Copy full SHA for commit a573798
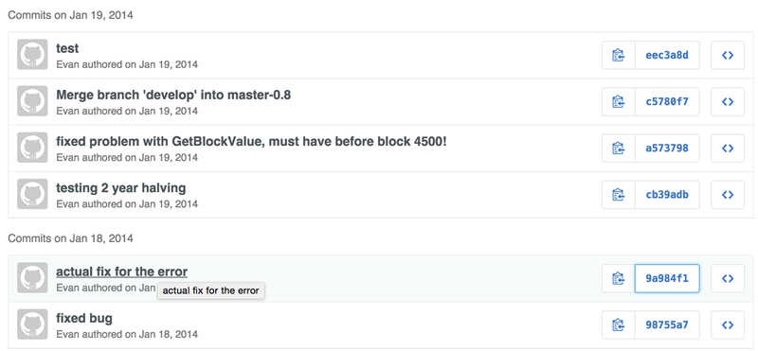This screenshot has width=758, height=351. (x=619, y=149)
